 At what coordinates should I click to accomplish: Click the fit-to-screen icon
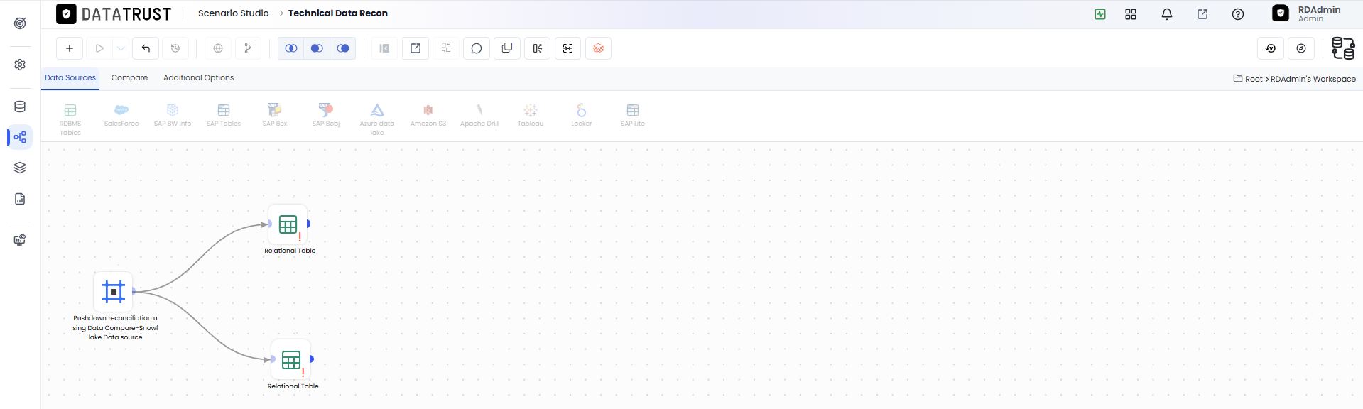coord(568,48)
